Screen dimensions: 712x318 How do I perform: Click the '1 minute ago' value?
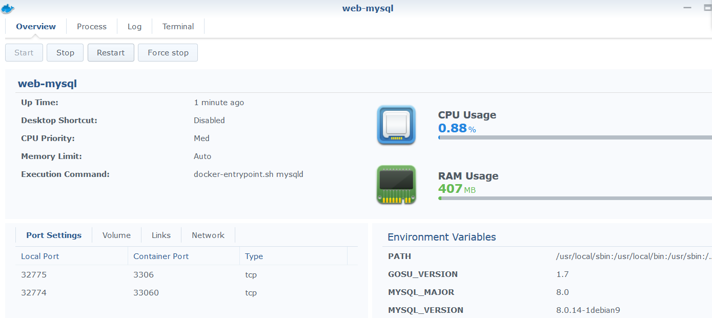point(219,103)
